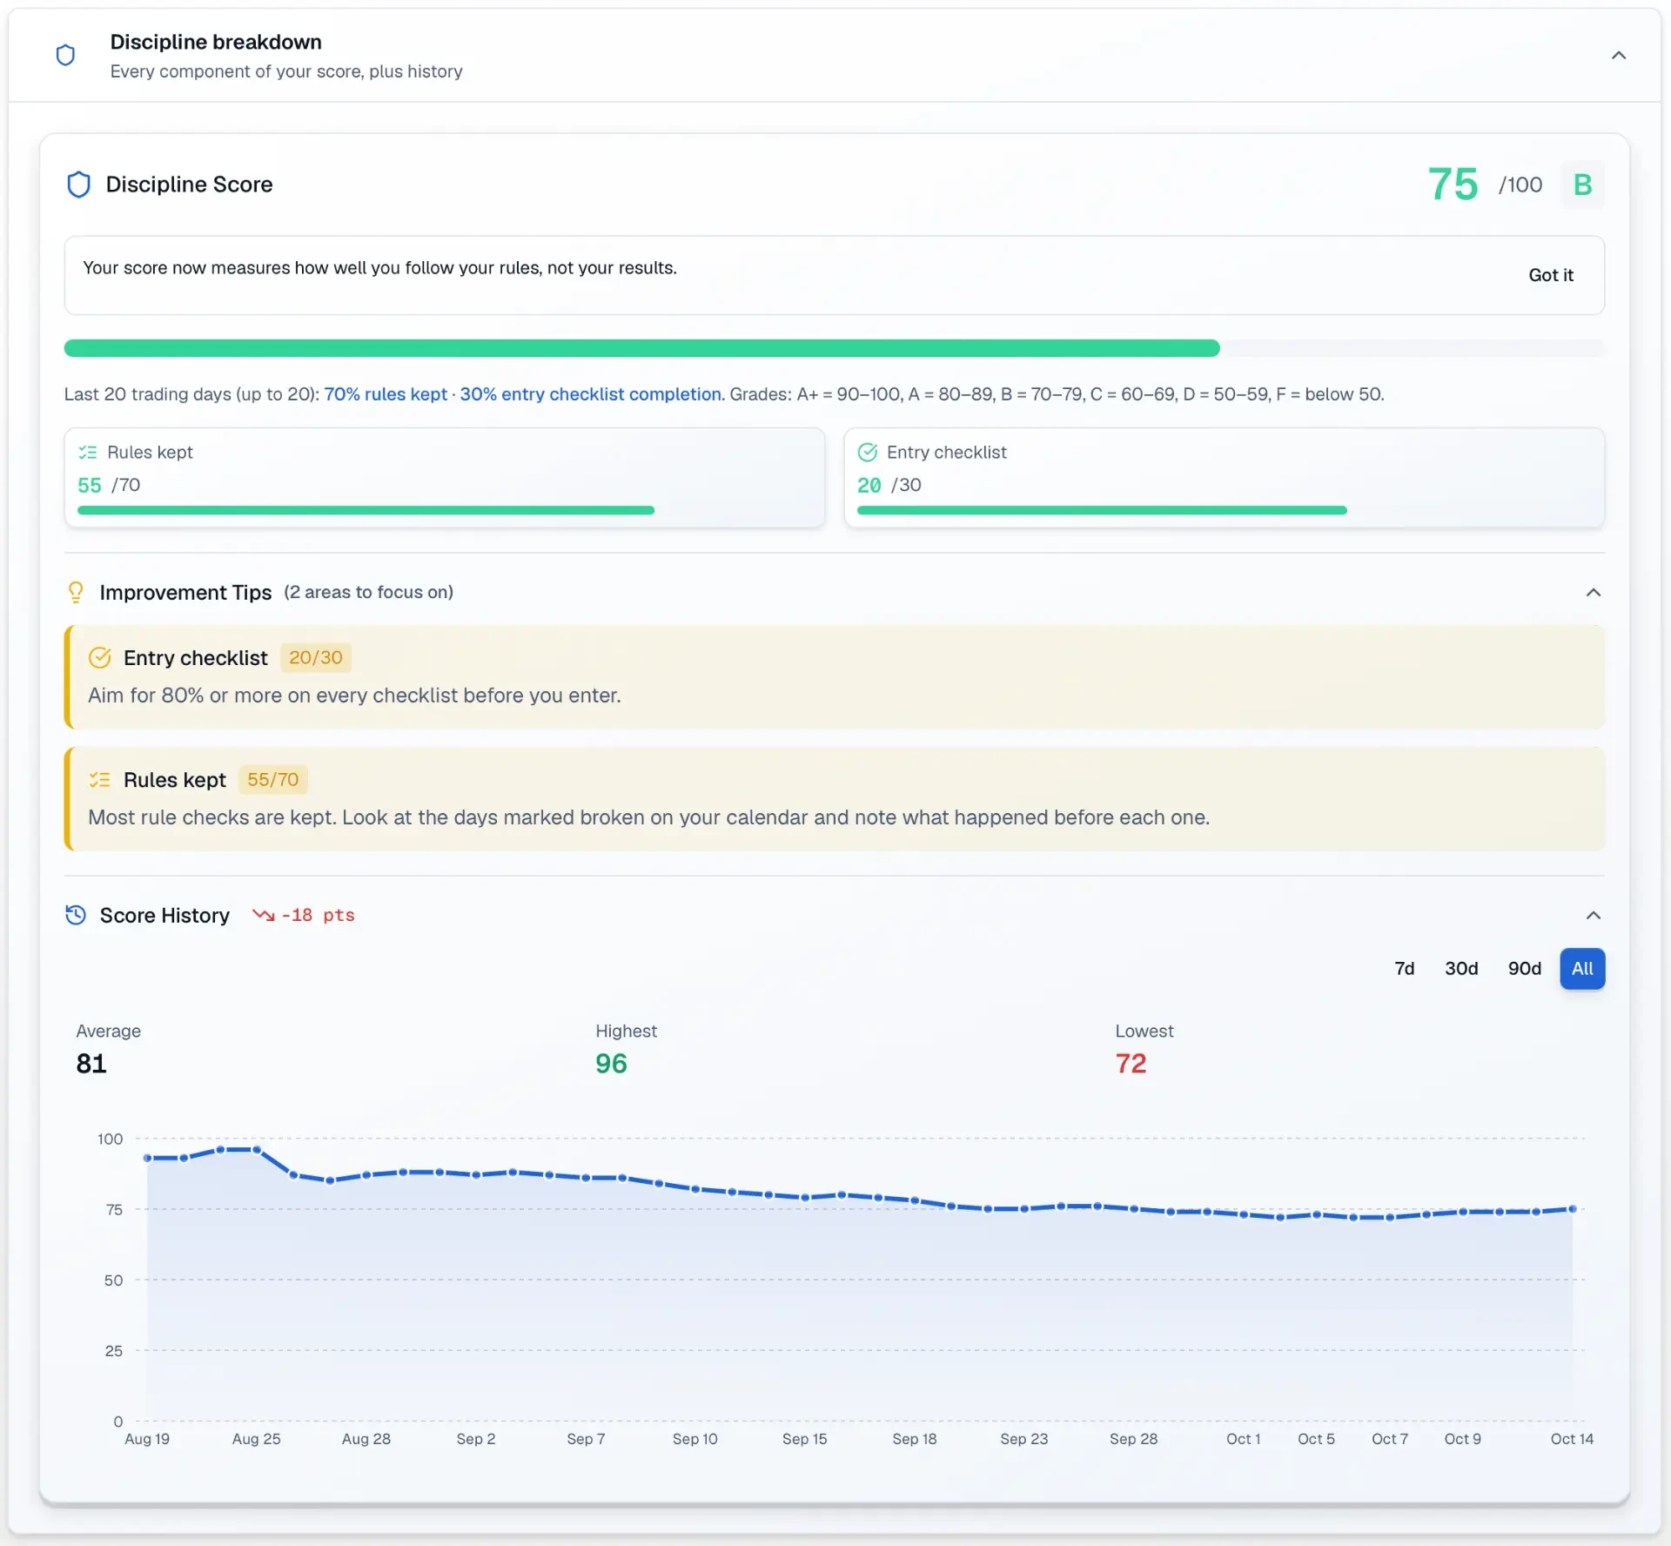Collapse the Score History section
The image size is (1671, 1546).
click(1593, 915)
